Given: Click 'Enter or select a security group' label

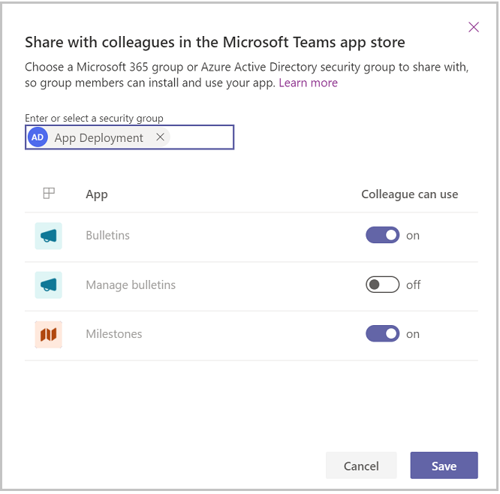Looking at the screenshot, I should click(x=94, y=119).
